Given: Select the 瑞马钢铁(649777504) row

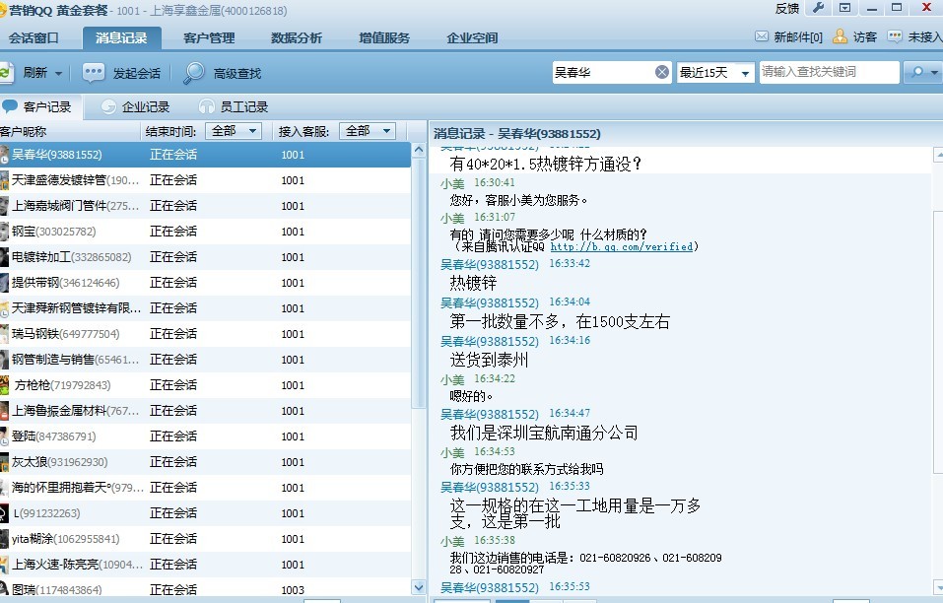Looking at the screenshot, I should [x=205, y=334].
